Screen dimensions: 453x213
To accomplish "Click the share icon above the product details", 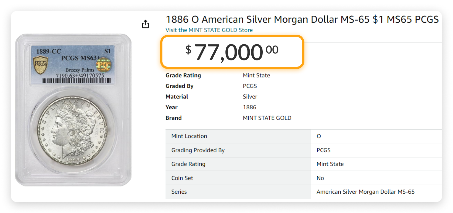I will [x=146, y=24].
